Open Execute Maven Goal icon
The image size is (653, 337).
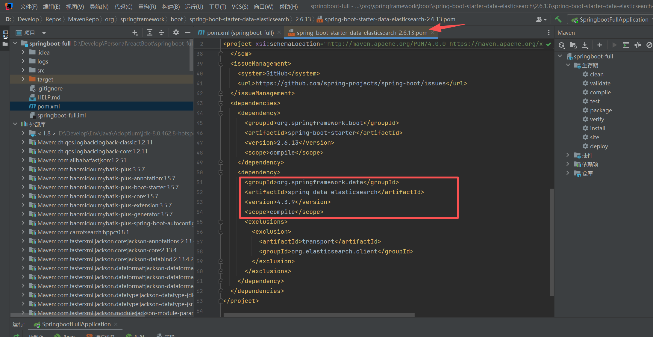[x=626, y=45]
